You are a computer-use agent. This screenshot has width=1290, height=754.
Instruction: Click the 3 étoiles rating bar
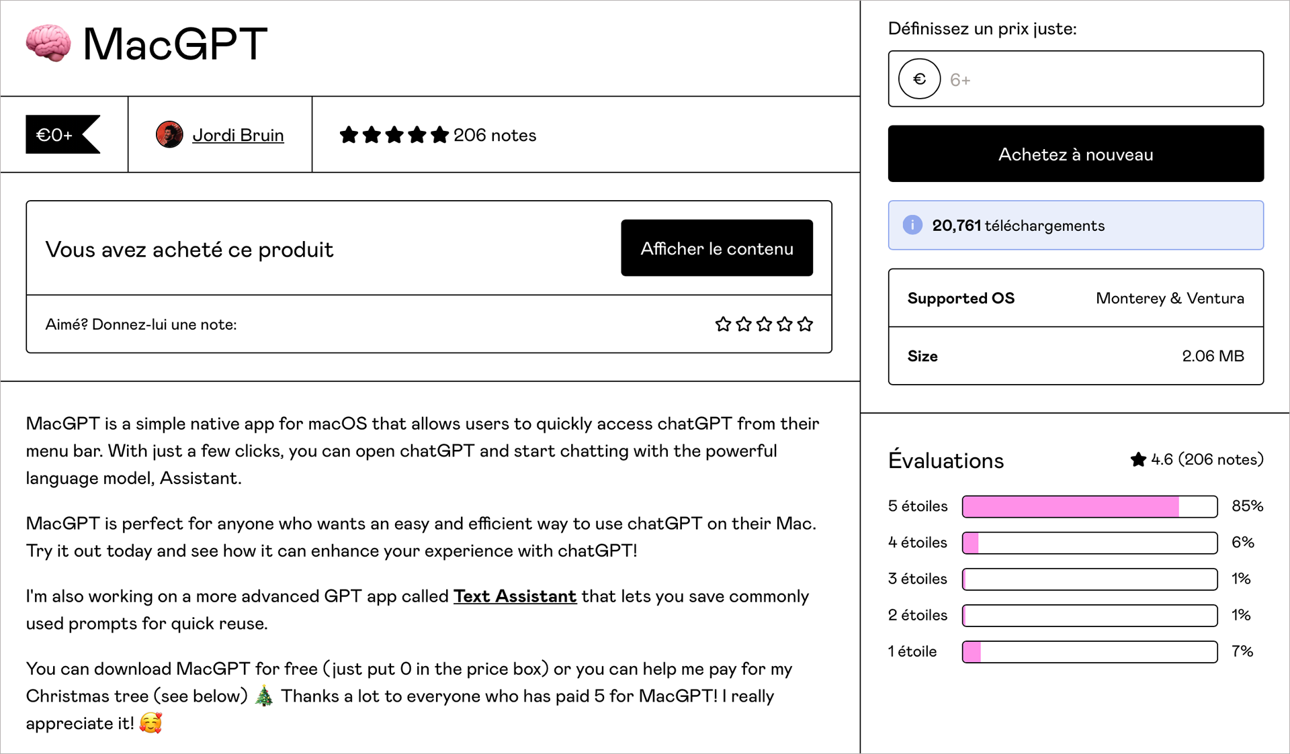(1090, 579)
